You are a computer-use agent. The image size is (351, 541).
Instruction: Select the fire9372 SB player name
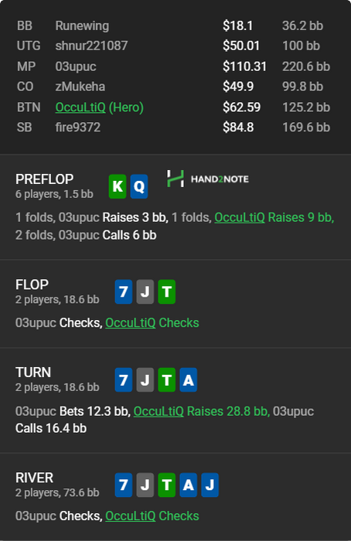pos(78,128)
